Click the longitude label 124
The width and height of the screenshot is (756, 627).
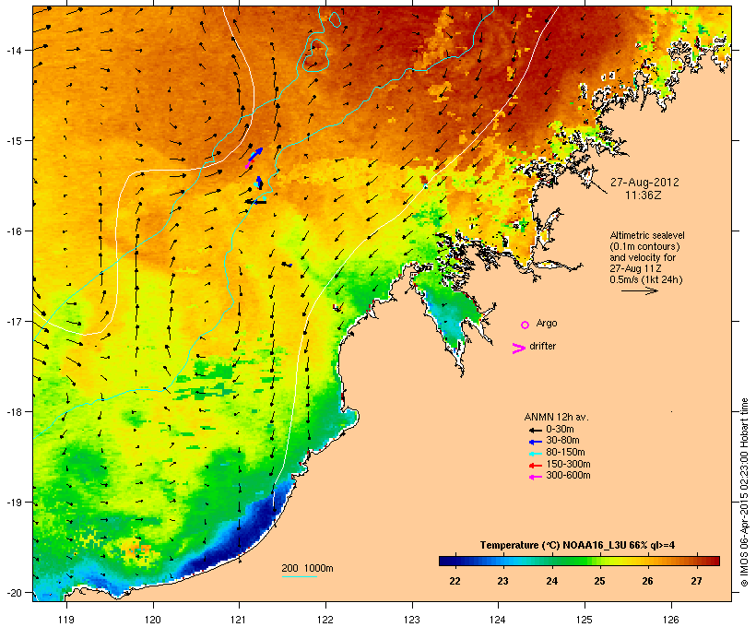[x=498, y=620]
